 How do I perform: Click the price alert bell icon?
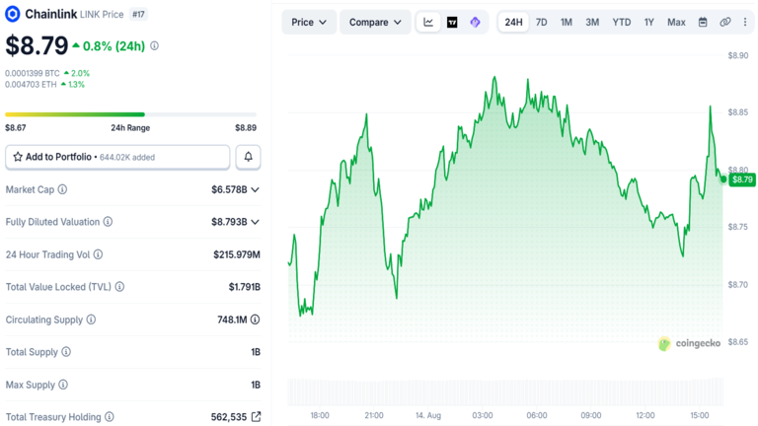tap(248, 157)
